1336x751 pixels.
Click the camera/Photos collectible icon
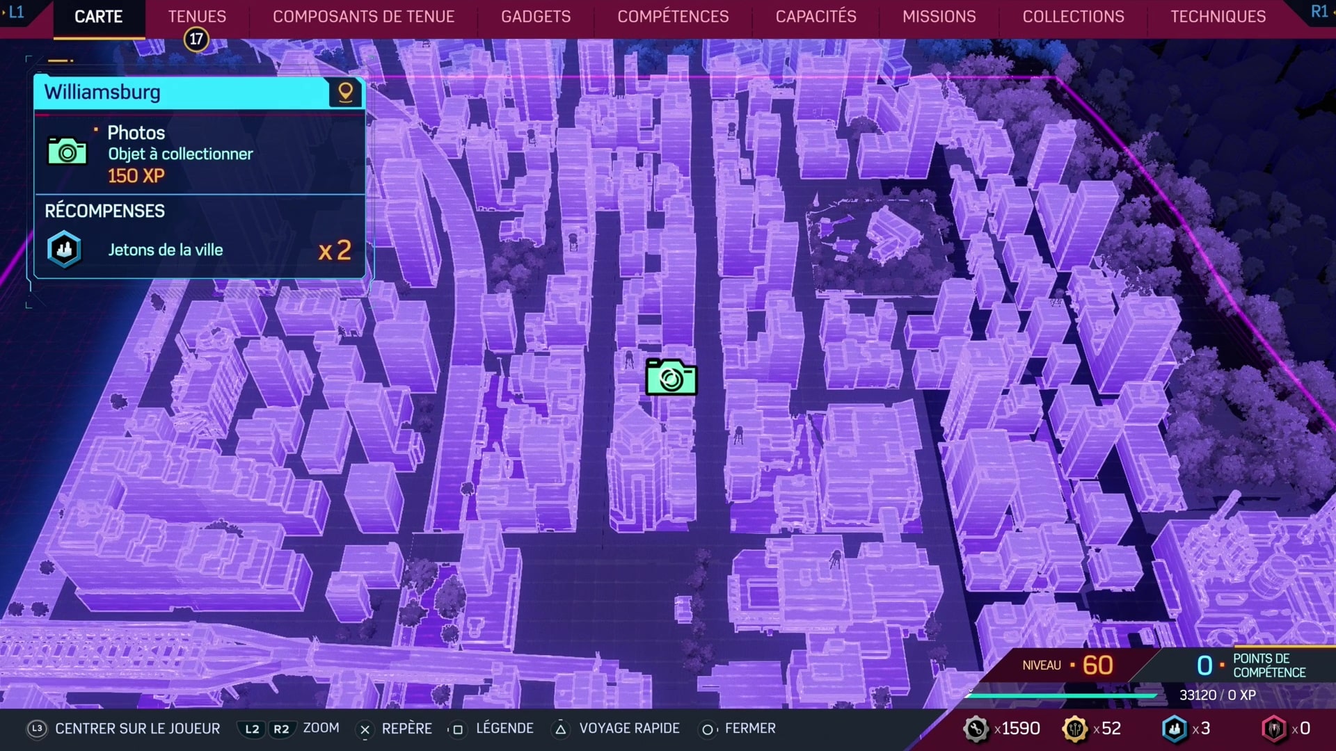670,378
